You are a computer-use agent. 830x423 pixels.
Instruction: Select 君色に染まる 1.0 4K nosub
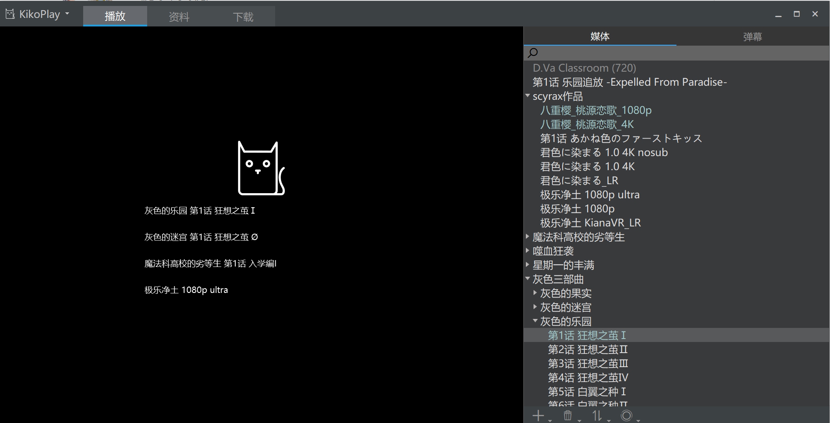point(604,152)
